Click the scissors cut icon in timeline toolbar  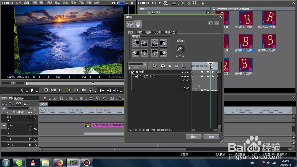pyautogui.click(x=91, y=98)
